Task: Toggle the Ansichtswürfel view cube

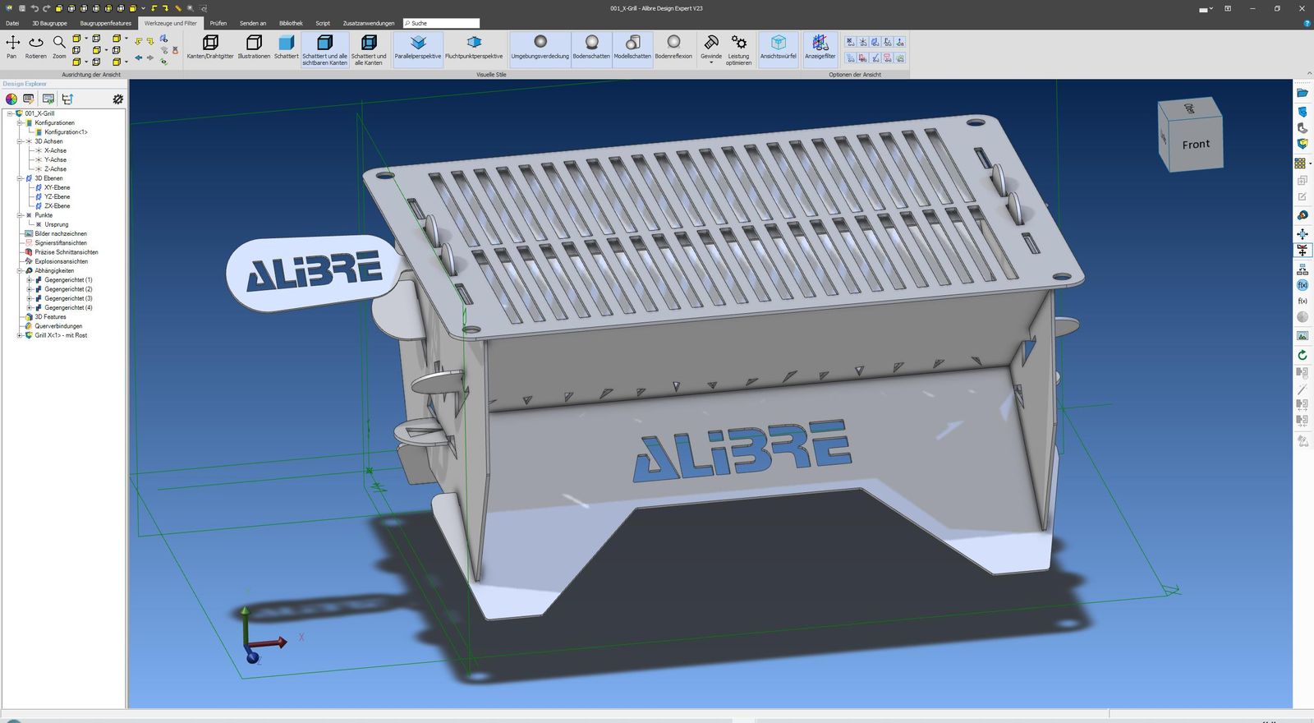Action: (778, 47)
